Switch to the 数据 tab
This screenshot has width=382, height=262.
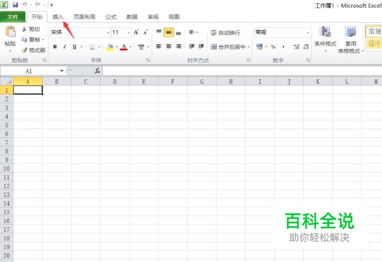[x=132, y=17]
